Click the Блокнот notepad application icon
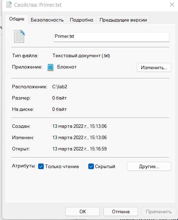This screenshot has height=220, width=178. click(x=51, y=67)
